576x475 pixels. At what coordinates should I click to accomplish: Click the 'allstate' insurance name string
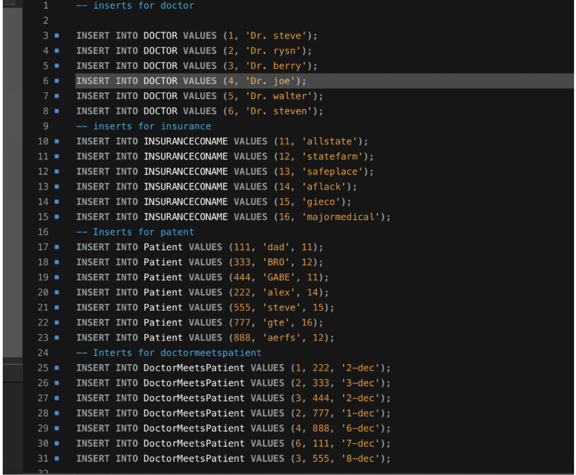[x=330, y=141]
